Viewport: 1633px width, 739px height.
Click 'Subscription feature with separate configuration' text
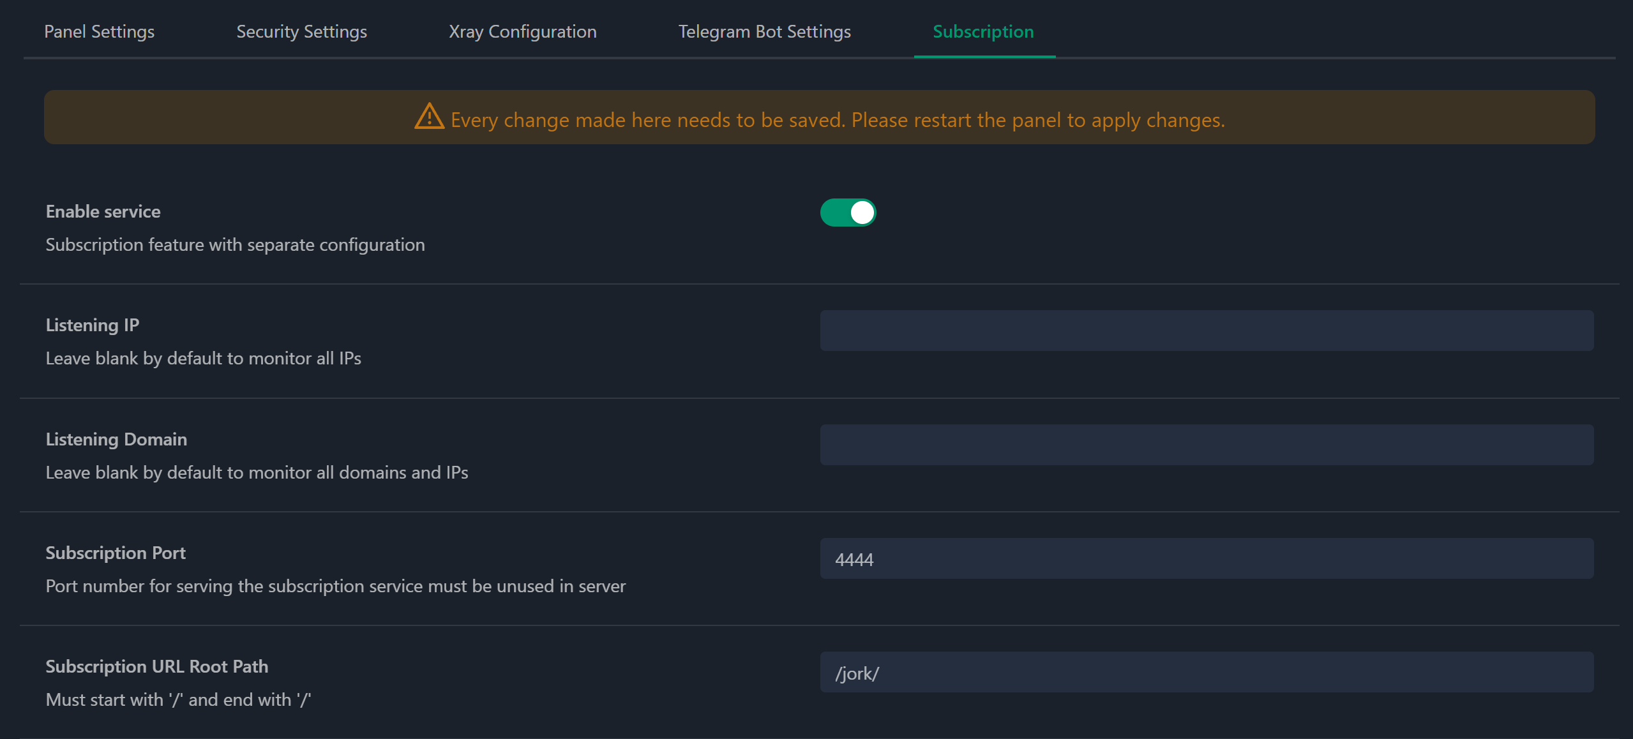pyautogui.click(x=235, y=244)
